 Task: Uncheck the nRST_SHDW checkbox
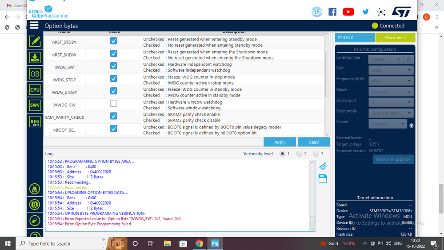[113, 53]
